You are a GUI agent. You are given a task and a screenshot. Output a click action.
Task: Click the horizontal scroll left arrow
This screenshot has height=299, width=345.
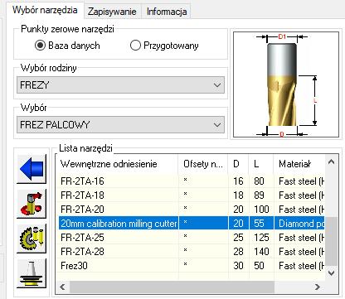[x=63, y=287]
